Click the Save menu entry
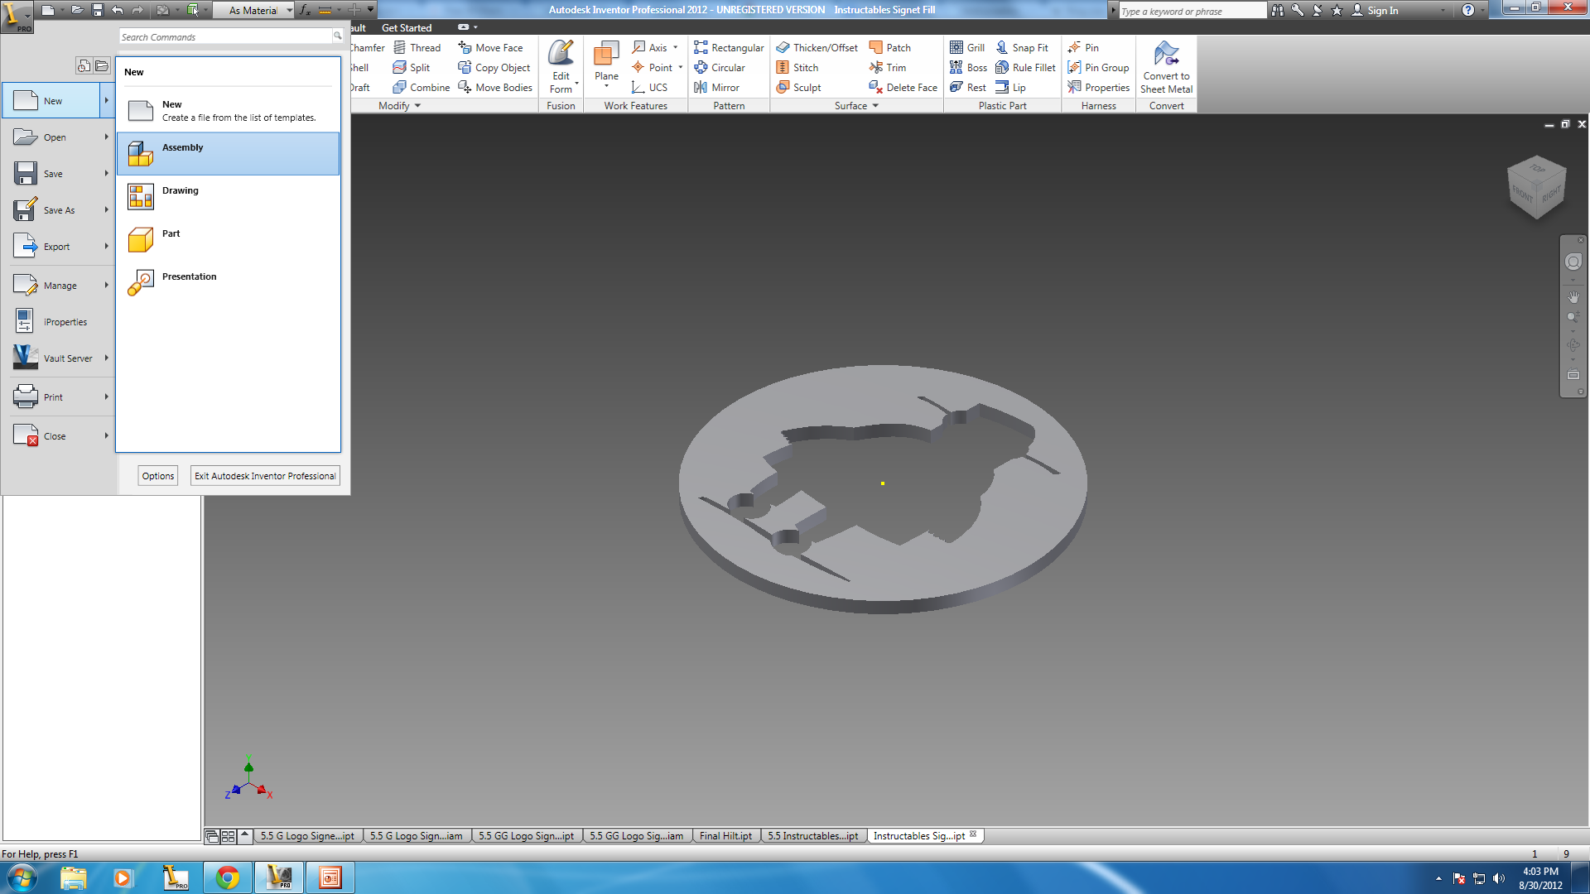 58,174
